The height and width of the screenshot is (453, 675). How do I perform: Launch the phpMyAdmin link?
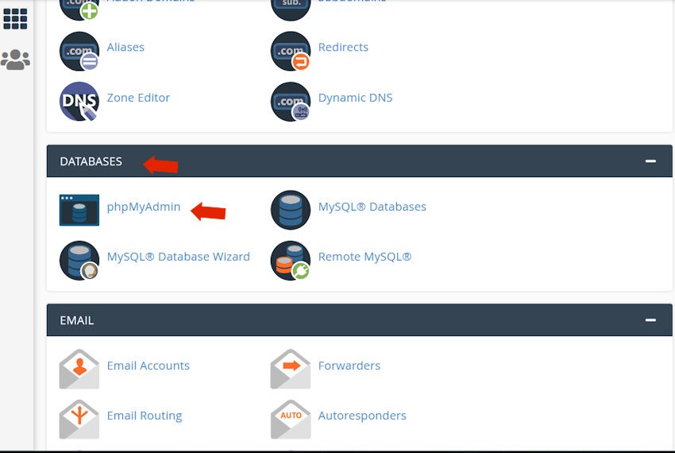[x=144, y=207]
